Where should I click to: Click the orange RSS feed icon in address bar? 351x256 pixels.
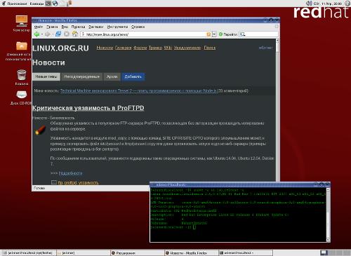(x=208, y=34)
